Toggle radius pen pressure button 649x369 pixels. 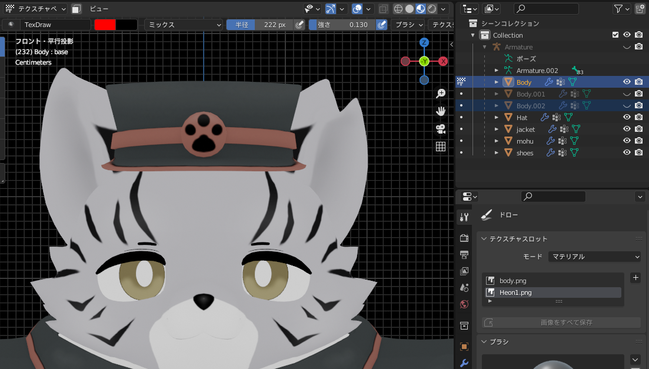click(299, 25)
